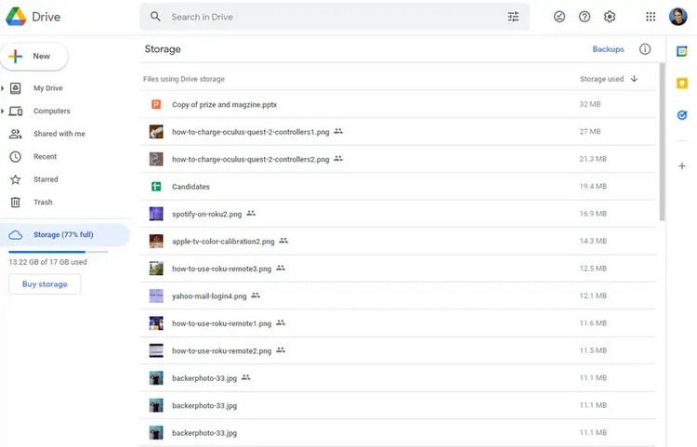Open Google Calendar side panel icon
This screenshot has width=697, height=447.
682,51
